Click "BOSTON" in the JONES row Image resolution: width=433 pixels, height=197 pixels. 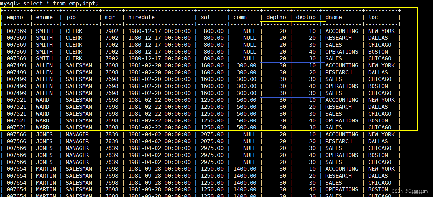[x=378, y=155]
